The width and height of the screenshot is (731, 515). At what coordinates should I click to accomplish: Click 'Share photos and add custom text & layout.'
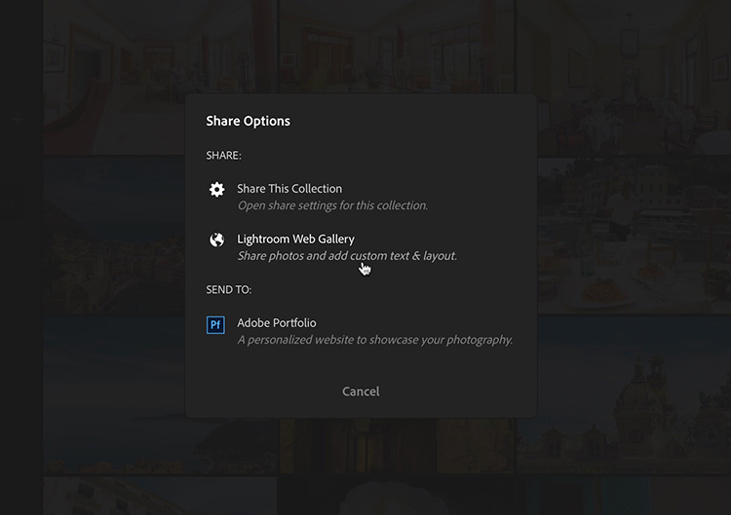point(347,256)
